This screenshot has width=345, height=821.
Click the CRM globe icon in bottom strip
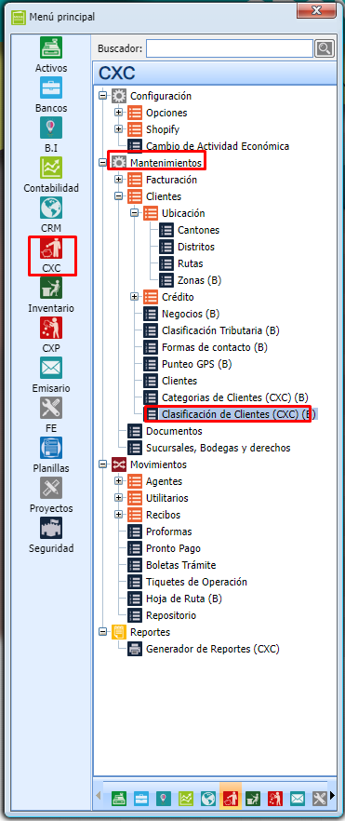208,798
